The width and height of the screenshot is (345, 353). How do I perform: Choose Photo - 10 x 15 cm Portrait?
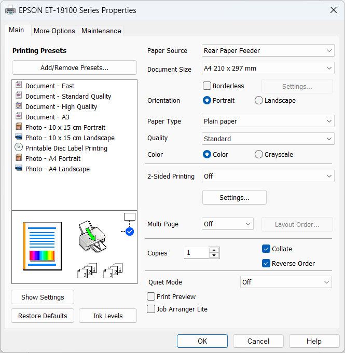(x=65, y=127)
